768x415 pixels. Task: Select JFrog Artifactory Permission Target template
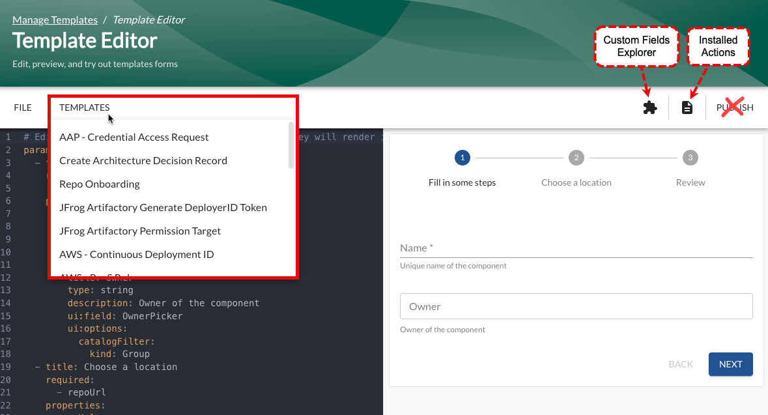click(x=140, y=231)
